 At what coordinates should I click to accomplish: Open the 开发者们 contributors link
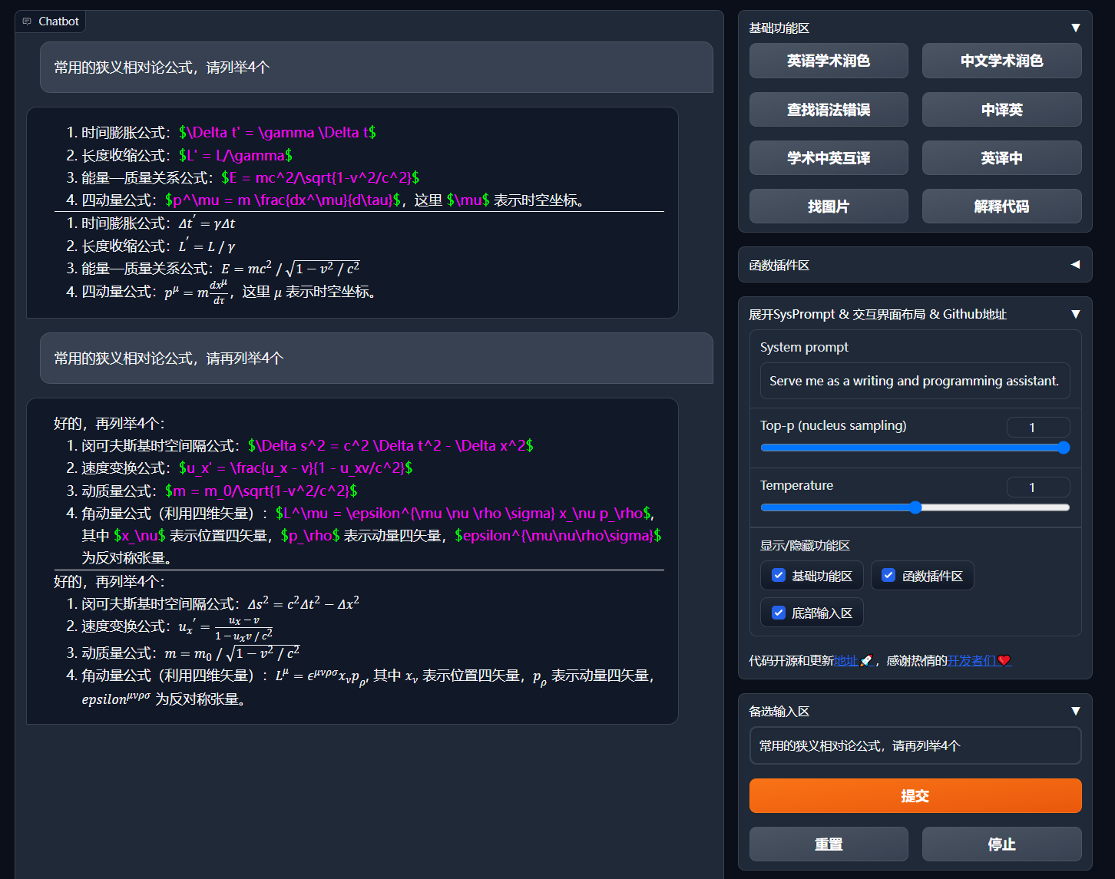pos(971,660)
